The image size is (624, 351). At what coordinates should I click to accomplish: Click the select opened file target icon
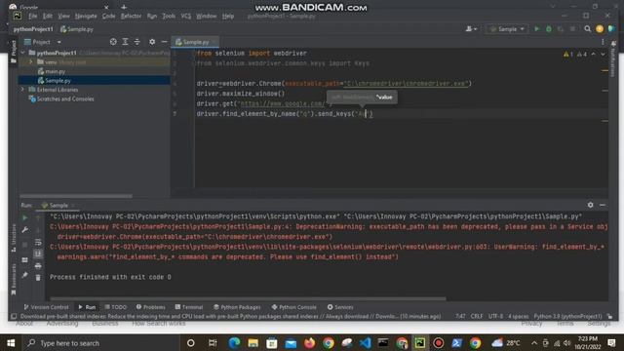pyautogui.click(x=113, y=42)
